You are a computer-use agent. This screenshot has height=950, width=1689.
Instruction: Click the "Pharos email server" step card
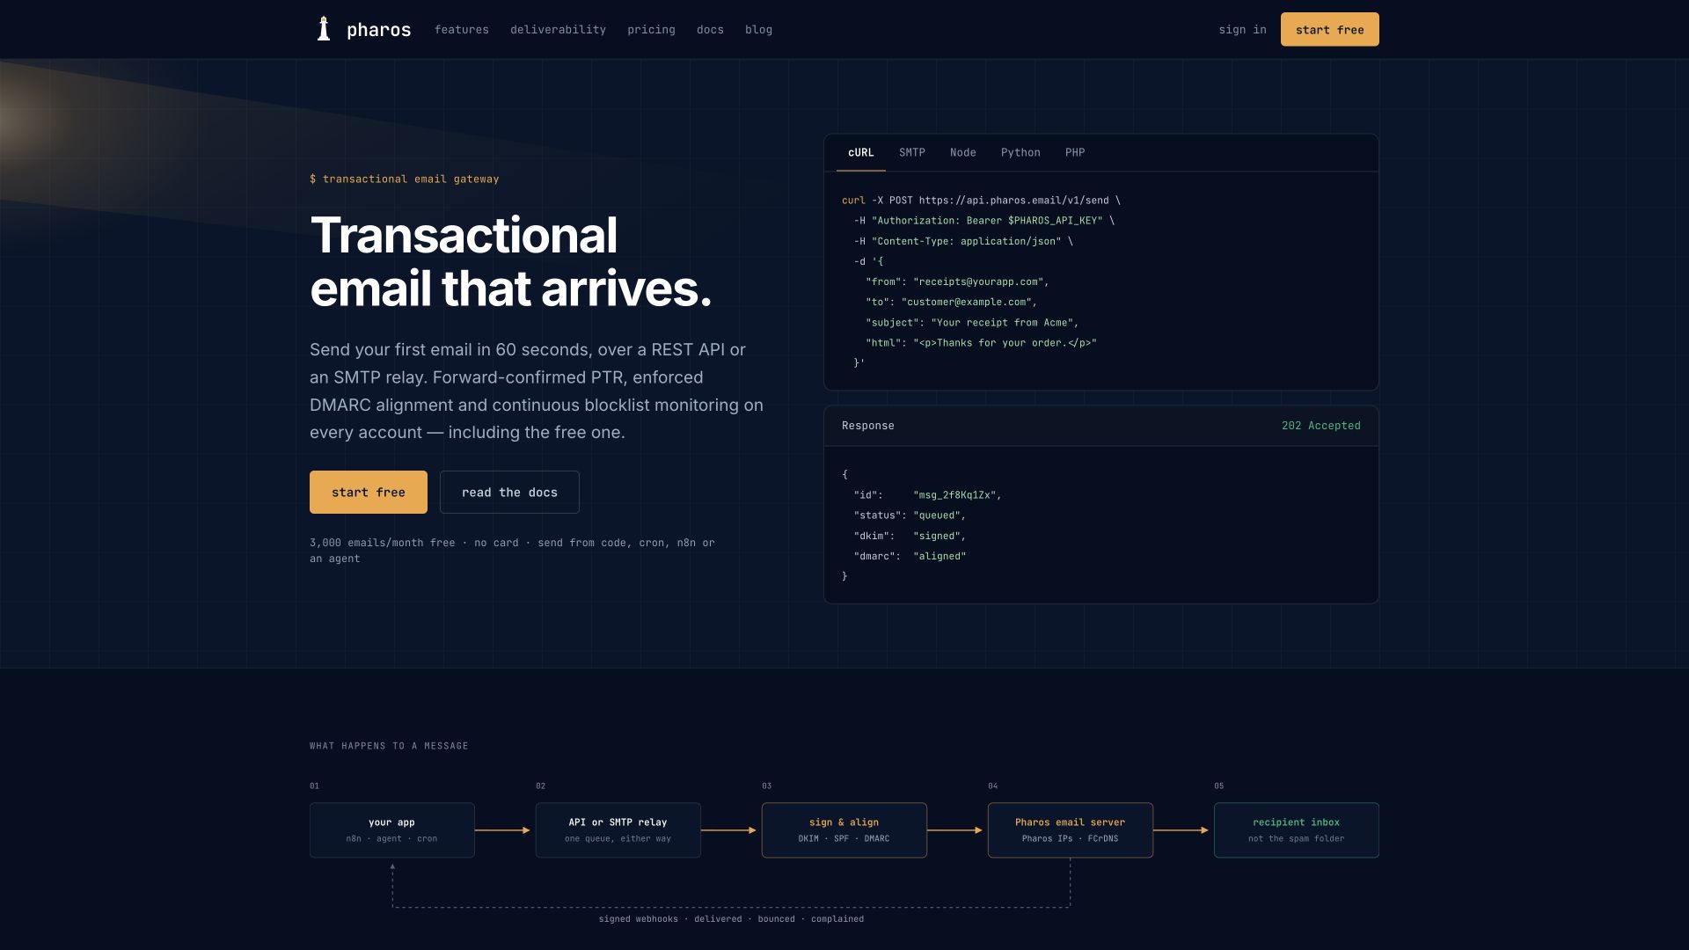click(1070, 830)
